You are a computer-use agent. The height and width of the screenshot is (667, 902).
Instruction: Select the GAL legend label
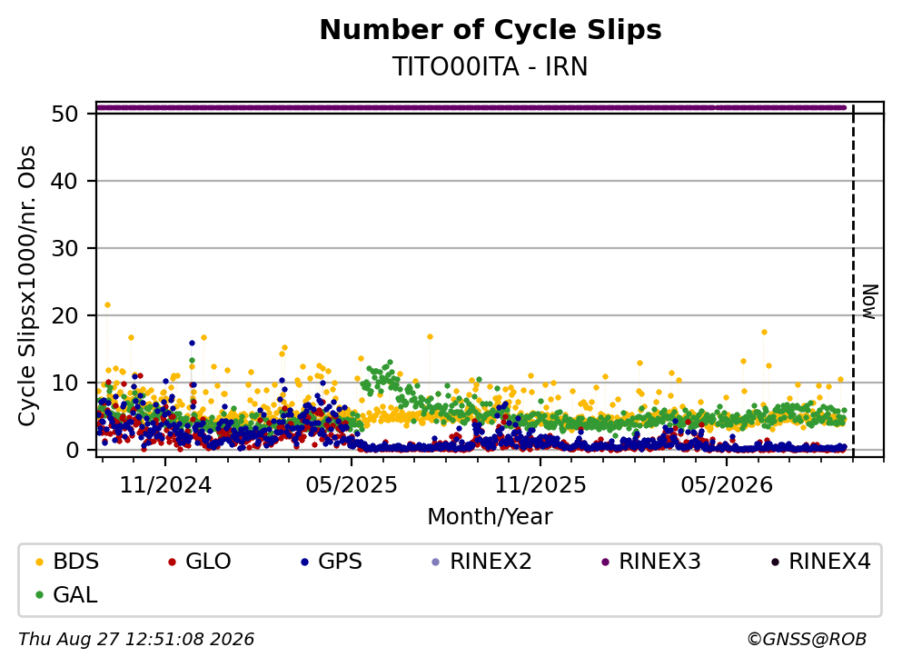tap(75, 595)
